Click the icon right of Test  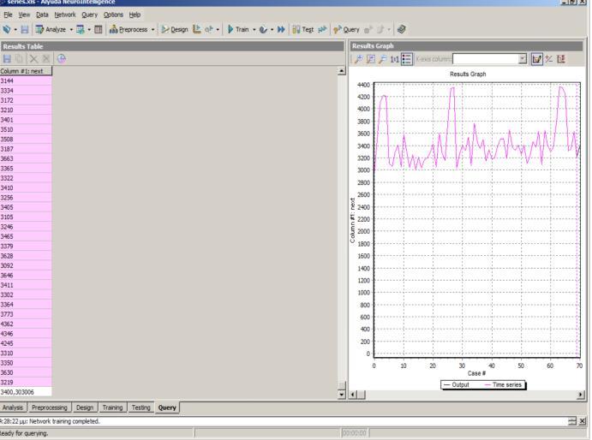click(x=322, y=29)
